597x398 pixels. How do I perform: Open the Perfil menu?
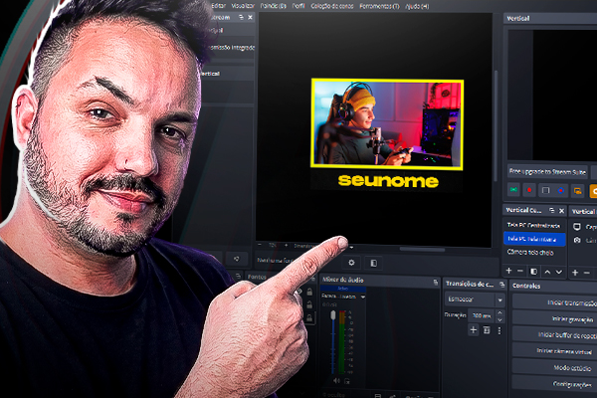pyautogui.click(x=298, y=6)
